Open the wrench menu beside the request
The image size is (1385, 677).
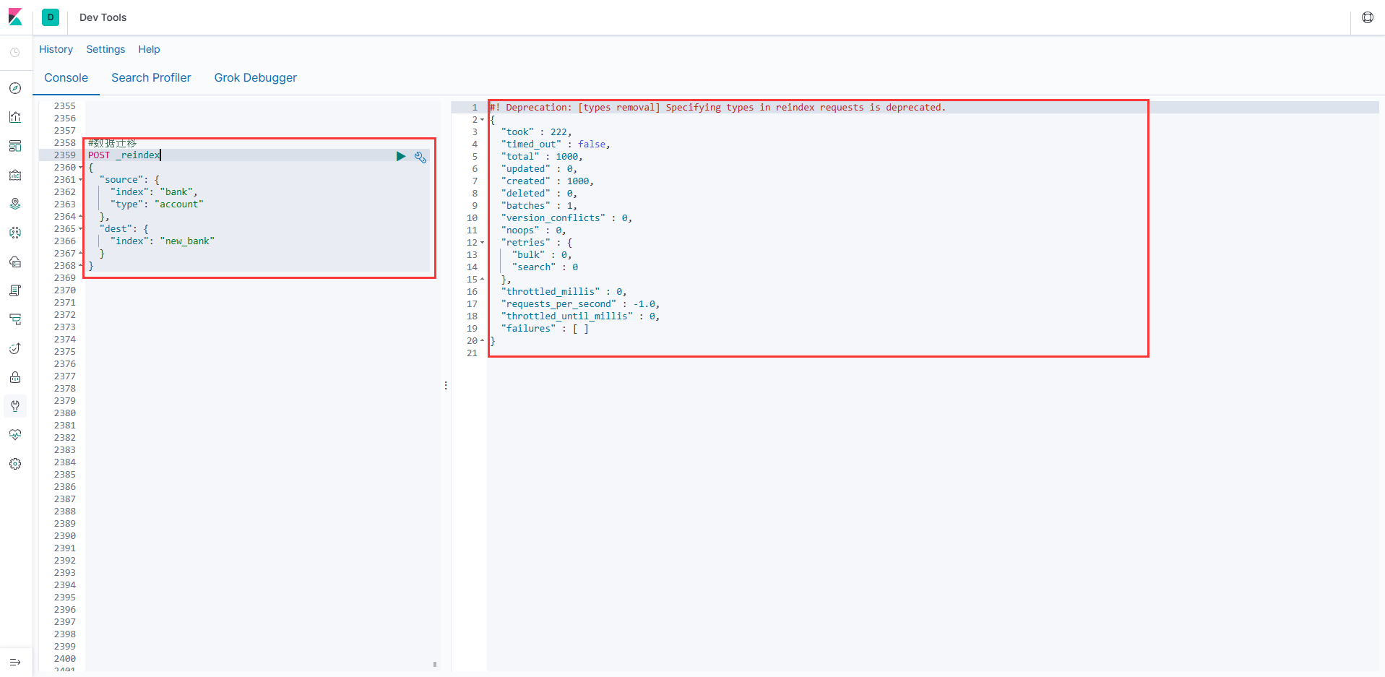(420, 157)
